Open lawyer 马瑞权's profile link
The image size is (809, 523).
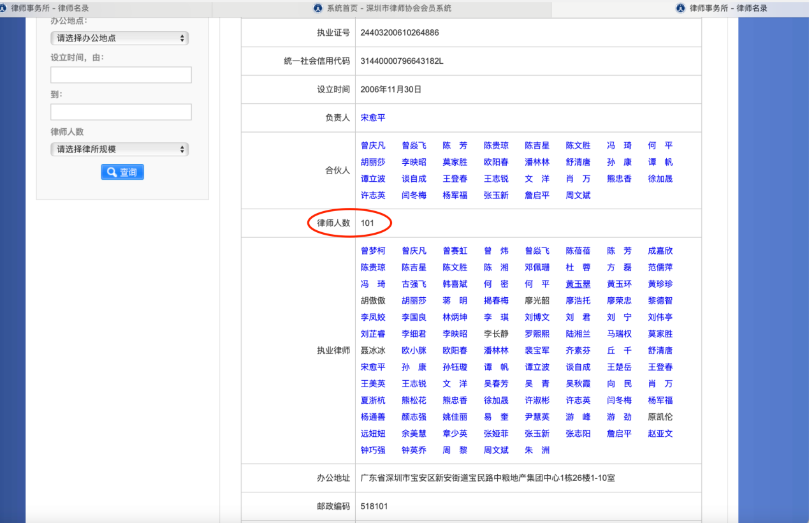[619, 334]
